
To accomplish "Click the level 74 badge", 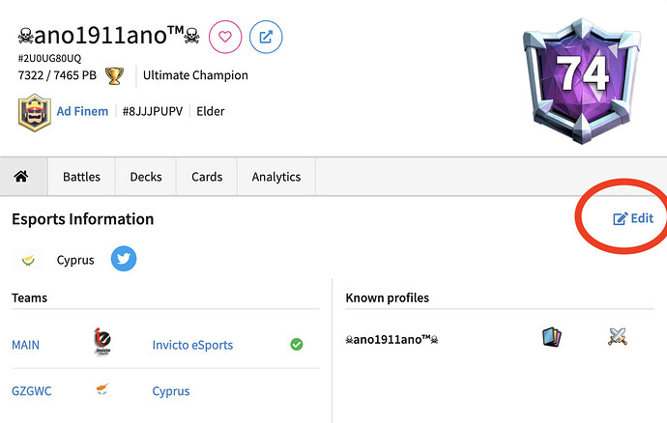I will point(582,81).
